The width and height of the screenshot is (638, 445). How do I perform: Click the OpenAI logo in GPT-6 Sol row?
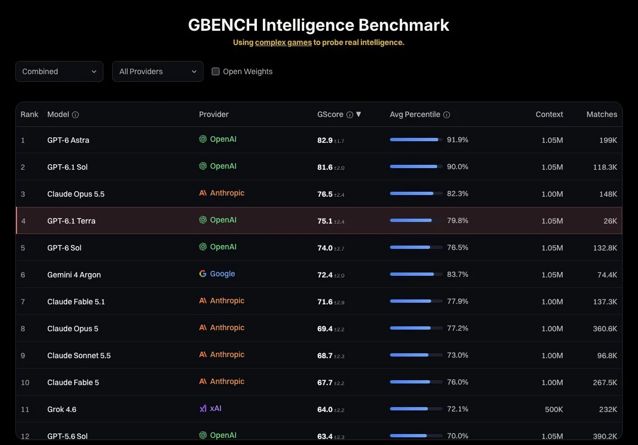pos(202,247)
